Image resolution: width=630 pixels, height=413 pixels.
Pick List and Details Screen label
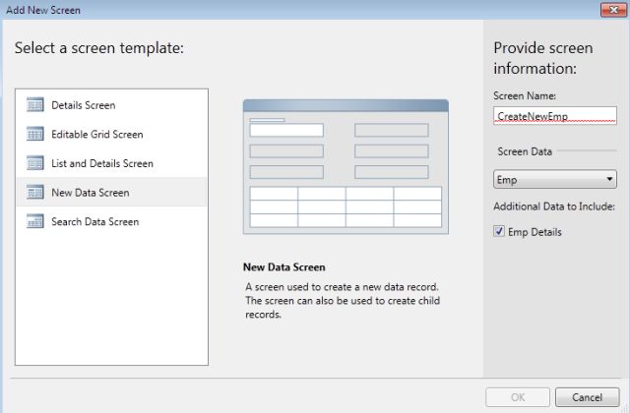(x=102, y=163)
